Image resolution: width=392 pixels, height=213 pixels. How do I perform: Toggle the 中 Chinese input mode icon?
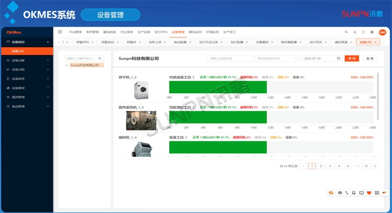[340, 193]
